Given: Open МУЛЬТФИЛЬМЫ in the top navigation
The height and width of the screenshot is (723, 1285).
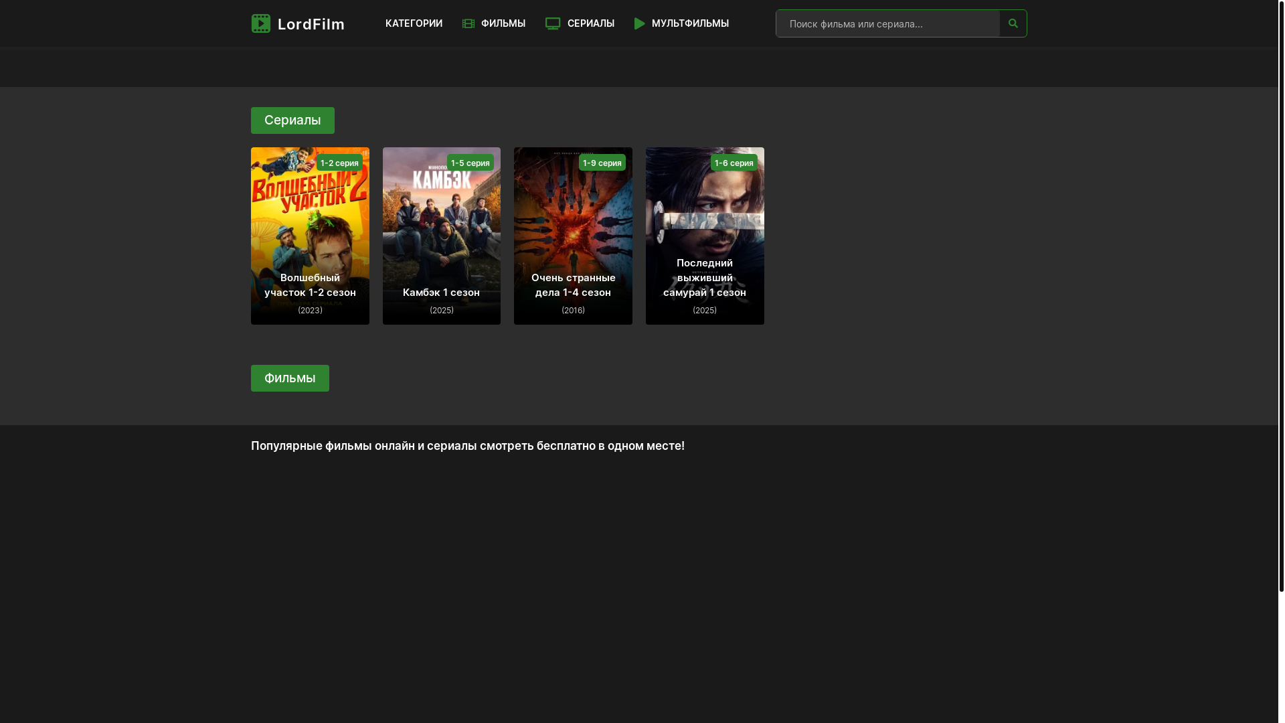Looking at the screenshot, I should click(x=690, y=23).
